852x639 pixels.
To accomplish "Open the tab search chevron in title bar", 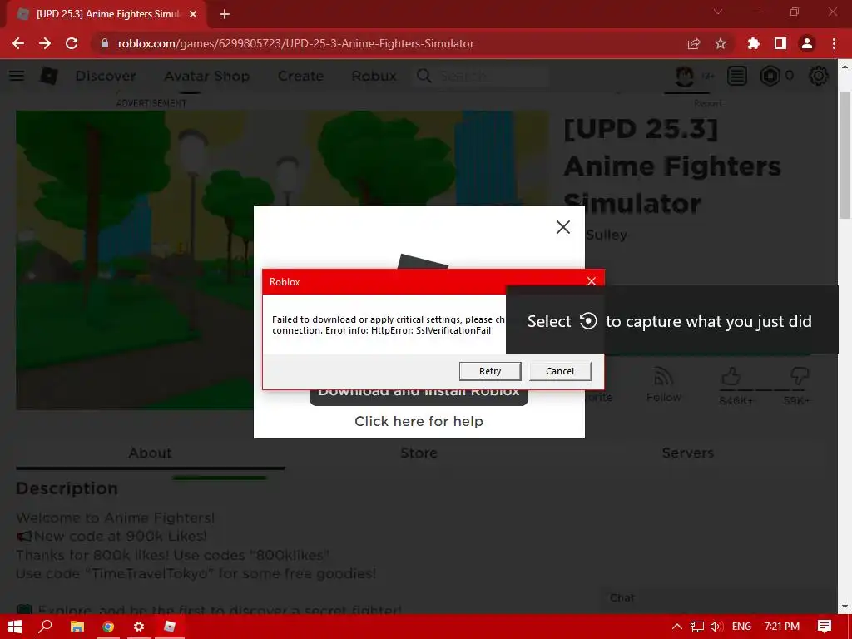I will click(x=718, y=12).
